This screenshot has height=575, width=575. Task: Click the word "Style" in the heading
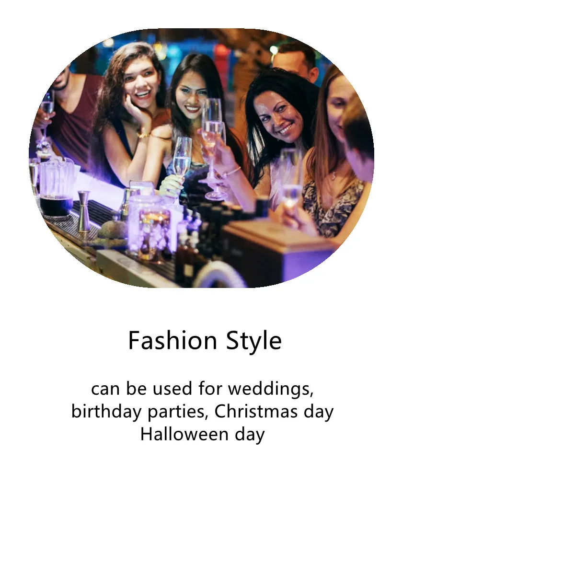pos(254,342)
